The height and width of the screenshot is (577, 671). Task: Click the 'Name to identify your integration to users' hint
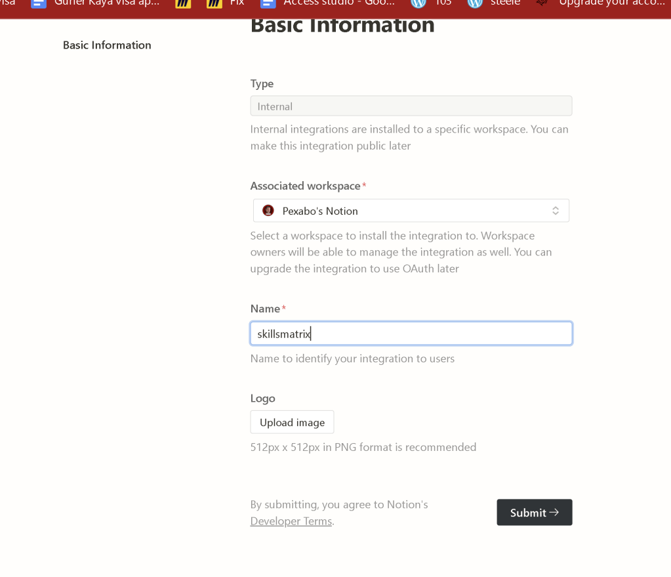pyautogui.click(x=352, y=358)
